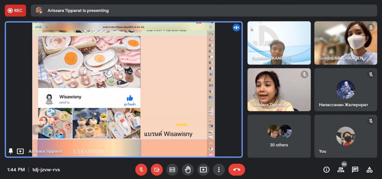Image resolution: width=382 pixels, height=179 pixels.
Task: Show the participants list (36)
Action: (341, 169)
